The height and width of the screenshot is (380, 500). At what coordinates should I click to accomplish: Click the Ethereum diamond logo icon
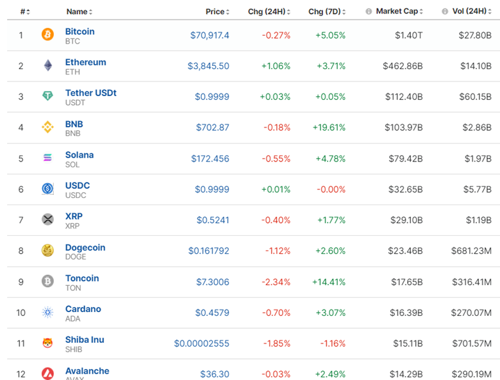48,65
